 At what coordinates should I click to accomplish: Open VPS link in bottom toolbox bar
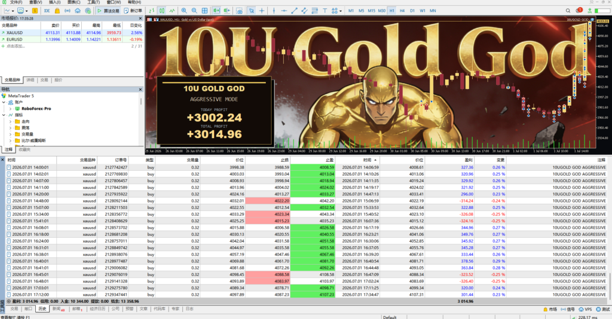(585, 309)
